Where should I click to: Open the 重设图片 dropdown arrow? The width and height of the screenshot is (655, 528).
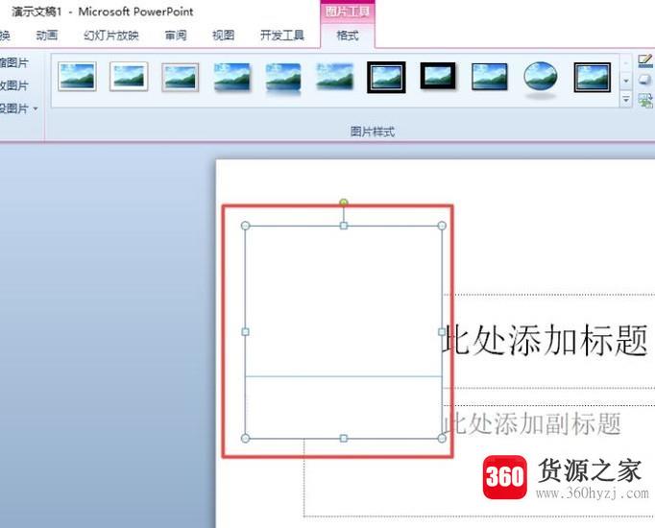point(36,108)
